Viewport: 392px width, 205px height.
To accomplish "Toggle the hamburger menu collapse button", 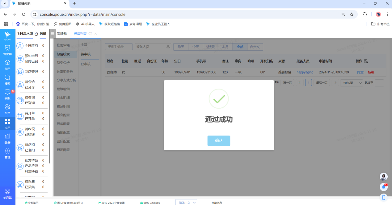I will pyautogui.click(x=53, y=34).
